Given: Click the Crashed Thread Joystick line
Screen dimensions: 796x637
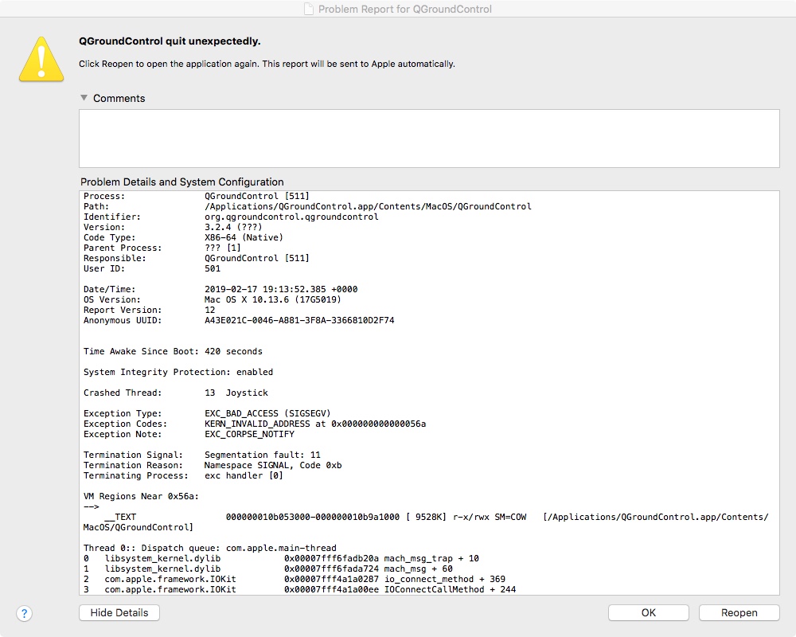Looking at the screenshot, I should pos(176,393).
